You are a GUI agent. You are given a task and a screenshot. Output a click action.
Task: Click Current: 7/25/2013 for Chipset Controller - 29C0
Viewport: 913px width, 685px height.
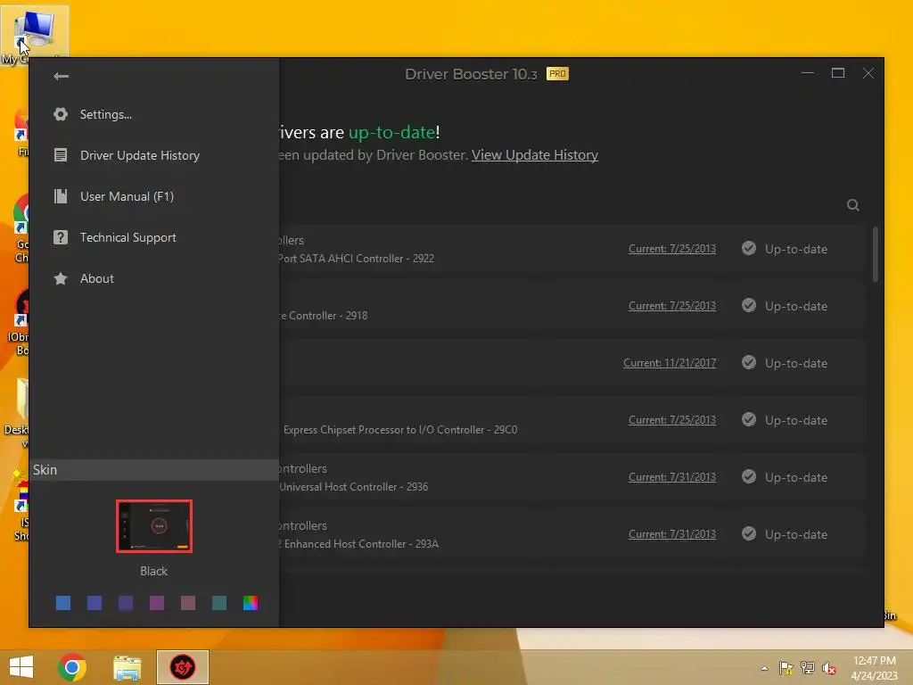coord(672,420)
